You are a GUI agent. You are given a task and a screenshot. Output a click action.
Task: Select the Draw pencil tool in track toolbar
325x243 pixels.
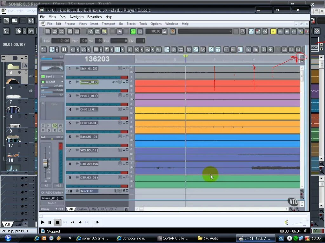coord(83,49)
